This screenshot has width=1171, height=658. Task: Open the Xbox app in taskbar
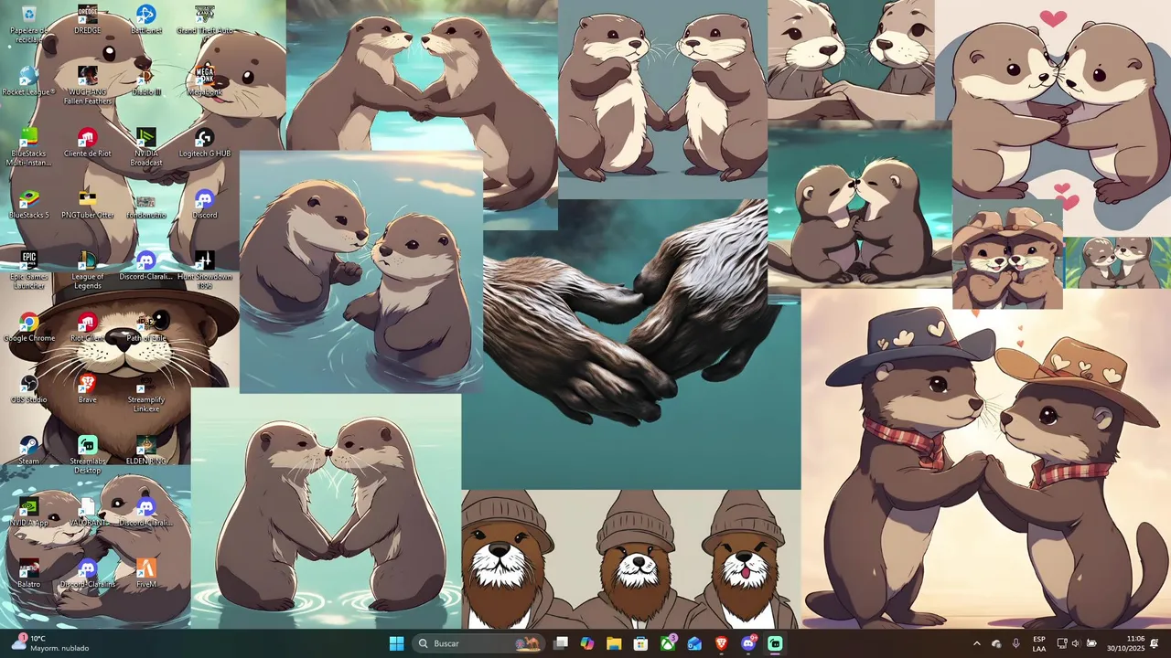[668, 643]
